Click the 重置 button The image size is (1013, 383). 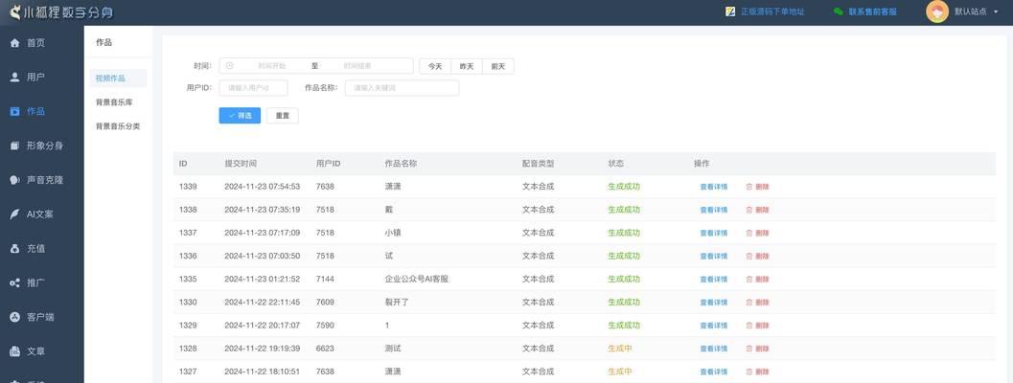point(283,116)
